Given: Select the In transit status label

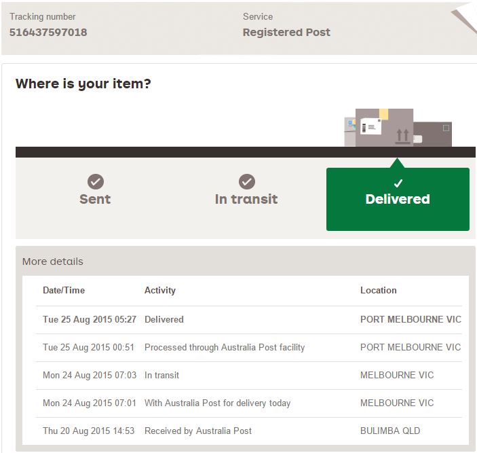Looking at the screenshot, I should (246, 199).
